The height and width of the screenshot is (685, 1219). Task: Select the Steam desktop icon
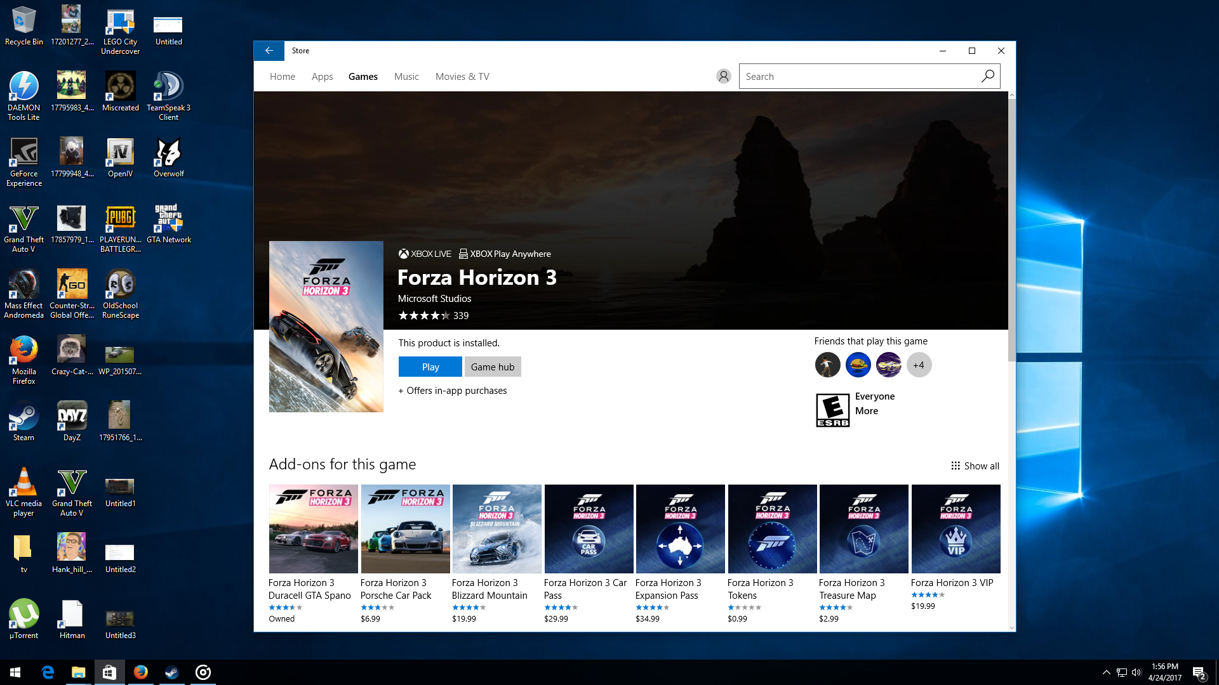click(x=24, y=421)
